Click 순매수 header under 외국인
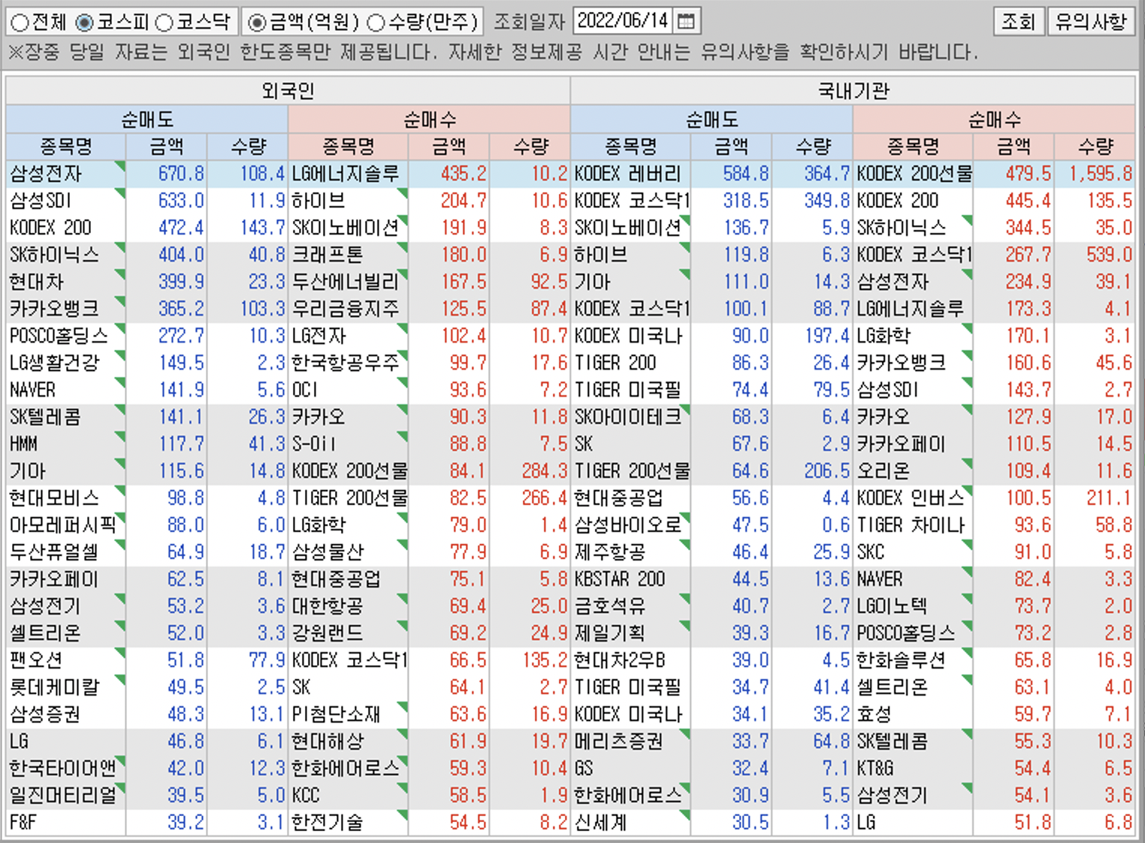This screenshot has height=843, width=1145. pos(430,119)
